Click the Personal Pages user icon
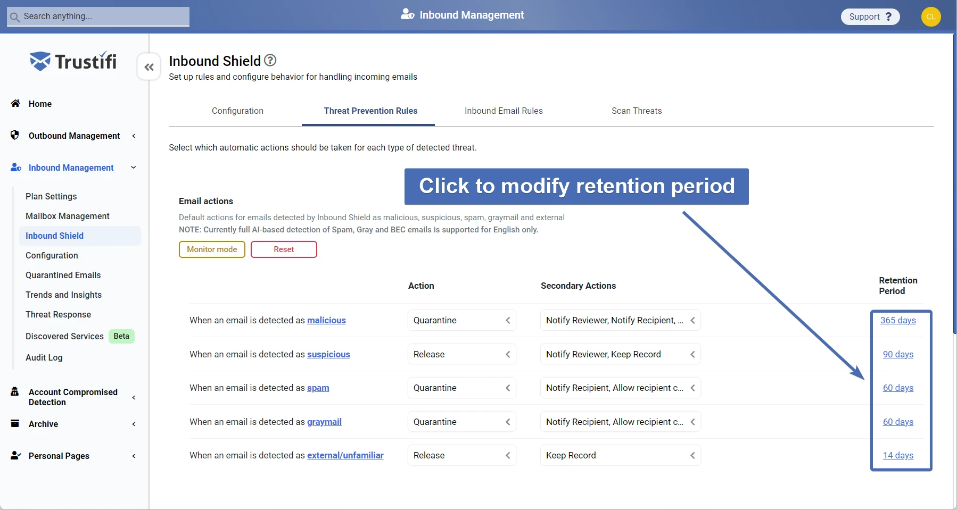The image size is (957, 510). click(x=15, y=455)
